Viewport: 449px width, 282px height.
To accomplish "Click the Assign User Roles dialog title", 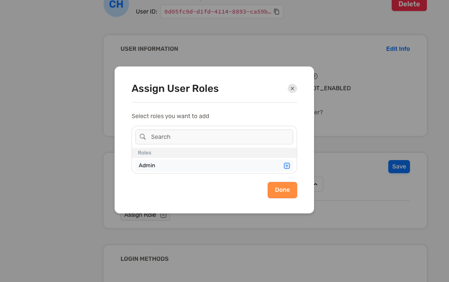I will 175,88.
